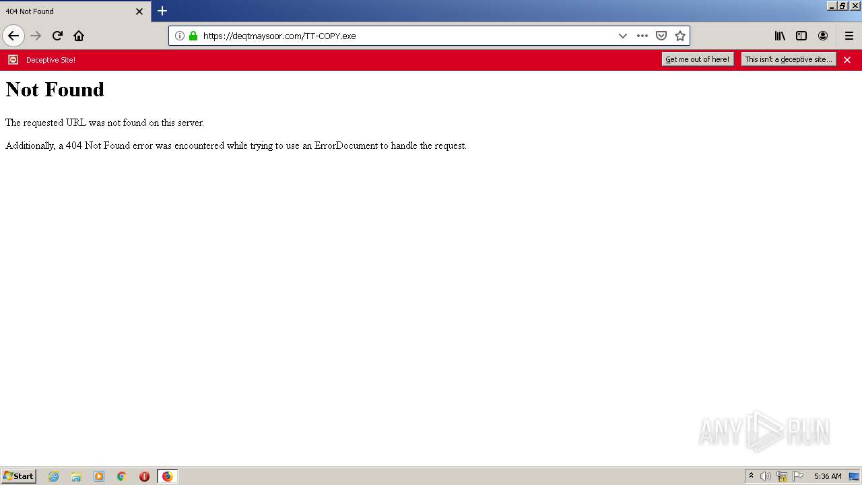The width and height of the screenshot is (862, 485).
Task: Click This isn't a deceptive site button
Action: (789, 59)
